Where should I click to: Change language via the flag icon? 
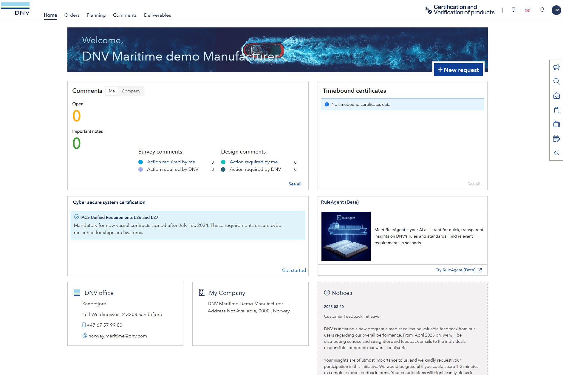click(x=528, y=10)
